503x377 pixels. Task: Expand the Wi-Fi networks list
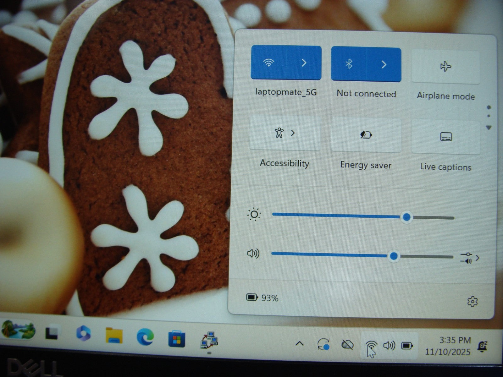[304, 63]
